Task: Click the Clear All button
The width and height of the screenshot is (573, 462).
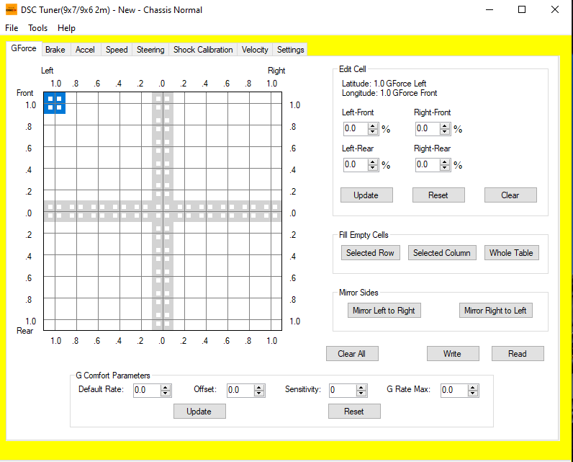Action: tap(352, 354)
